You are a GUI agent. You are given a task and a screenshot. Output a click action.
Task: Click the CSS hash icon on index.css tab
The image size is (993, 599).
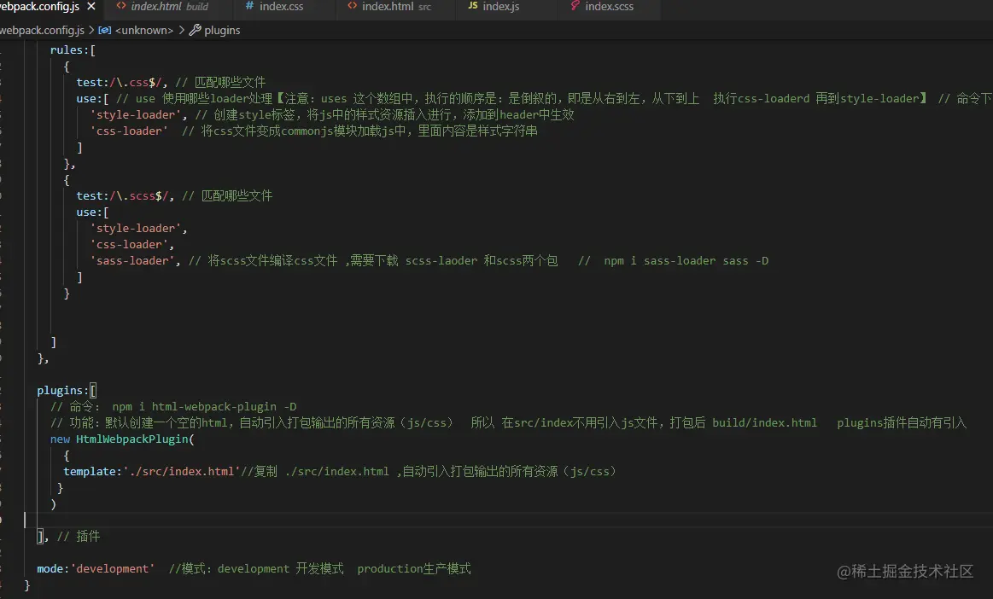click(249, 6)
